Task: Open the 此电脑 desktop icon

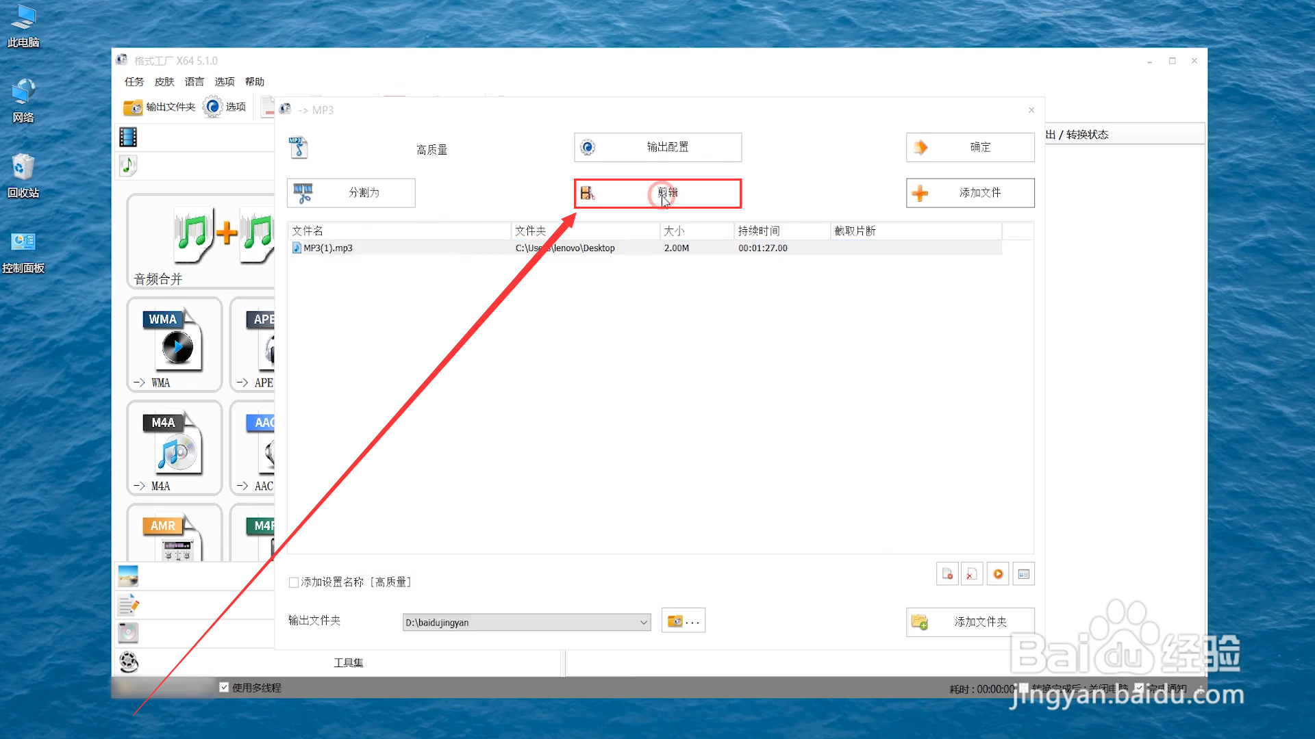Action: pos(23,26)
